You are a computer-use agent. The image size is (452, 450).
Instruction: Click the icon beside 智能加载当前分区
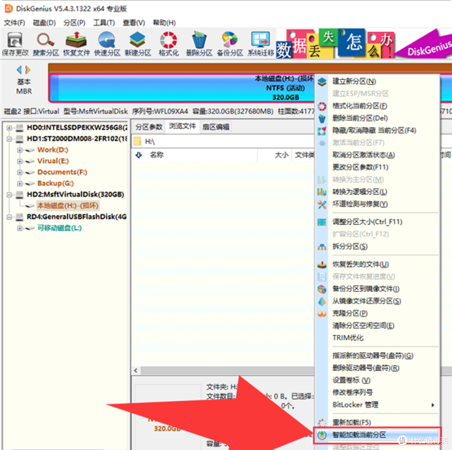pyautogui.click(x=322, y=435)
